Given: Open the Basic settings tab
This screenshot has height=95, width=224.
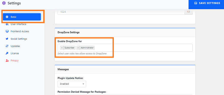Looking at the screenshot, I should pyautogui.click(x=22, y=17).
